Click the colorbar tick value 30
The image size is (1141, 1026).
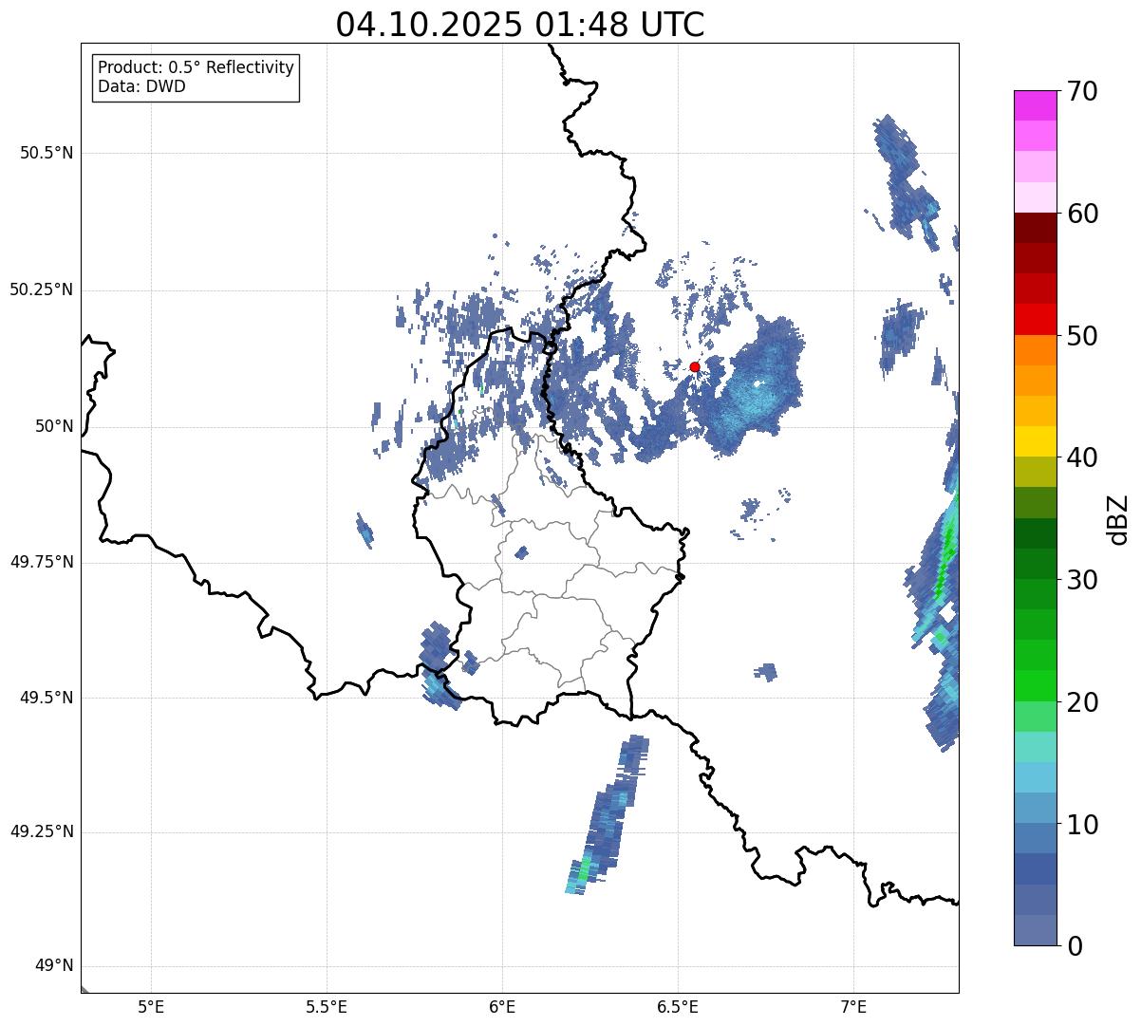pos(1082,580)
